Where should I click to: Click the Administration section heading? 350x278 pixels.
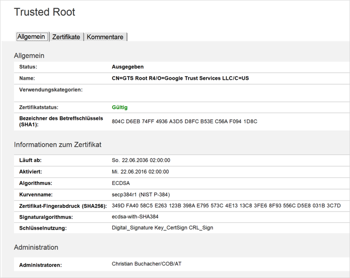pos(36,247)
